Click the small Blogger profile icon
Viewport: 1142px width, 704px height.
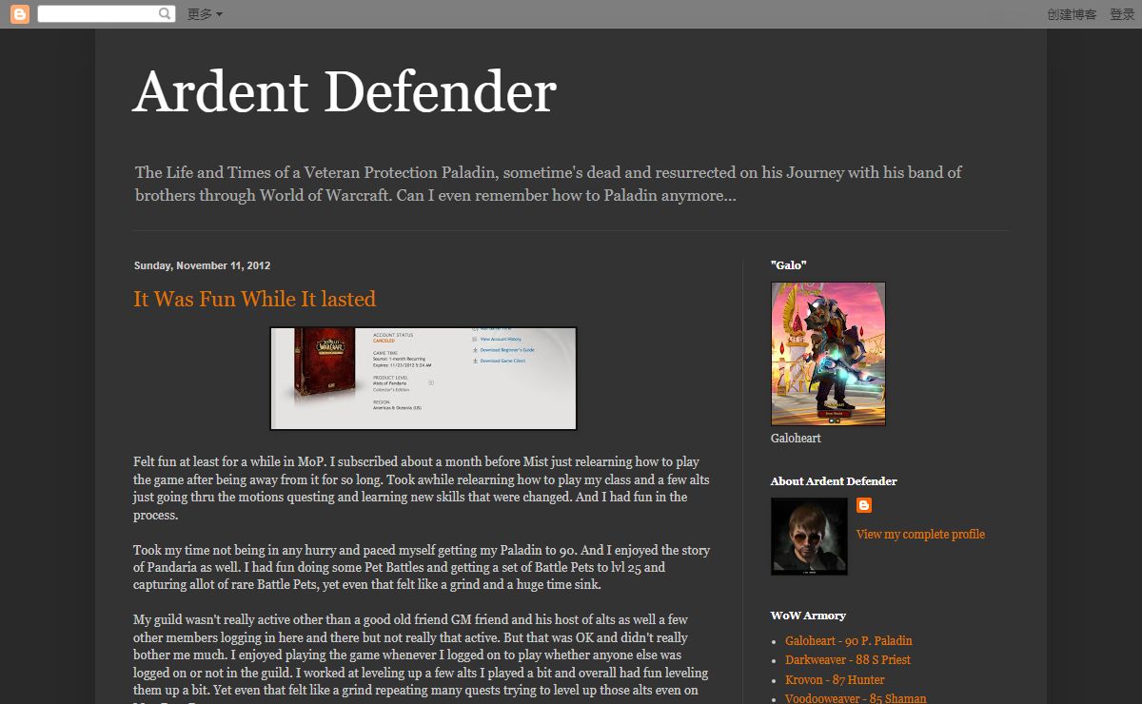coord(864,505)
